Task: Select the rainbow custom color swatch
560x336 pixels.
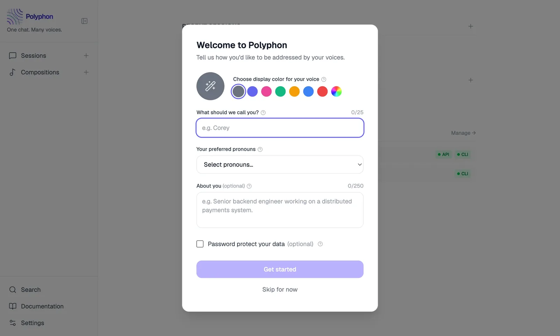Action: pos(336,91)
